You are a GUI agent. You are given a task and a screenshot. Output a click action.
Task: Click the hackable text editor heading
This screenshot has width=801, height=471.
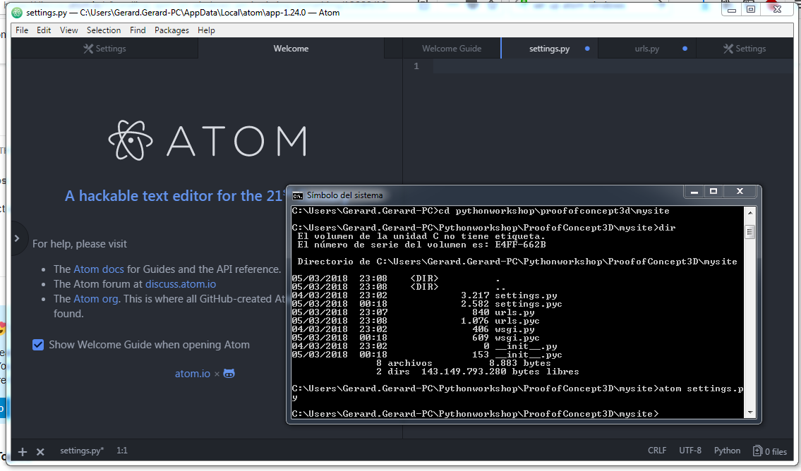pos(174,196)
